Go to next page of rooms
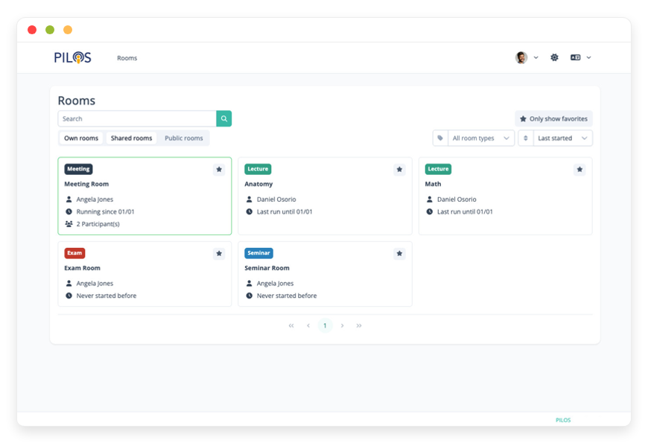This screenshot has width=648, height=443. [342, 325]
